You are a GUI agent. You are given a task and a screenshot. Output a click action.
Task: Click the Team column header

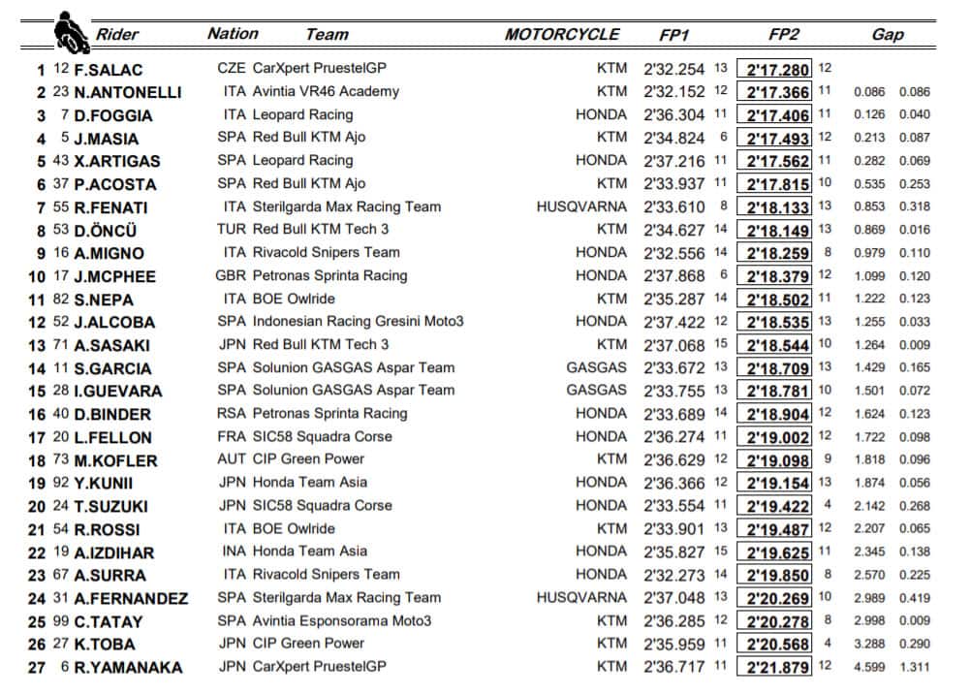pyautogui.click(x=327, y=35)
